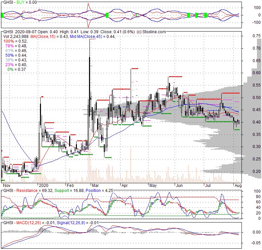Screen dimensions: 262x250
Task: Click the 'Support = 16.88' indicator text
Action: (69, 190)
